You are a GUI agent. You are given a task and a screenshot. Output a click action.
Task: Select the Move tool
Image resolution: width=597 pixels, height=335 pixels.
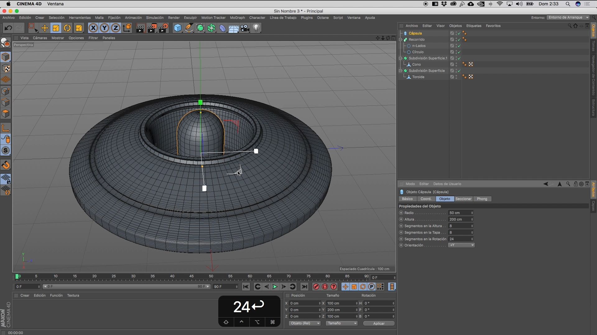[44, 28]
